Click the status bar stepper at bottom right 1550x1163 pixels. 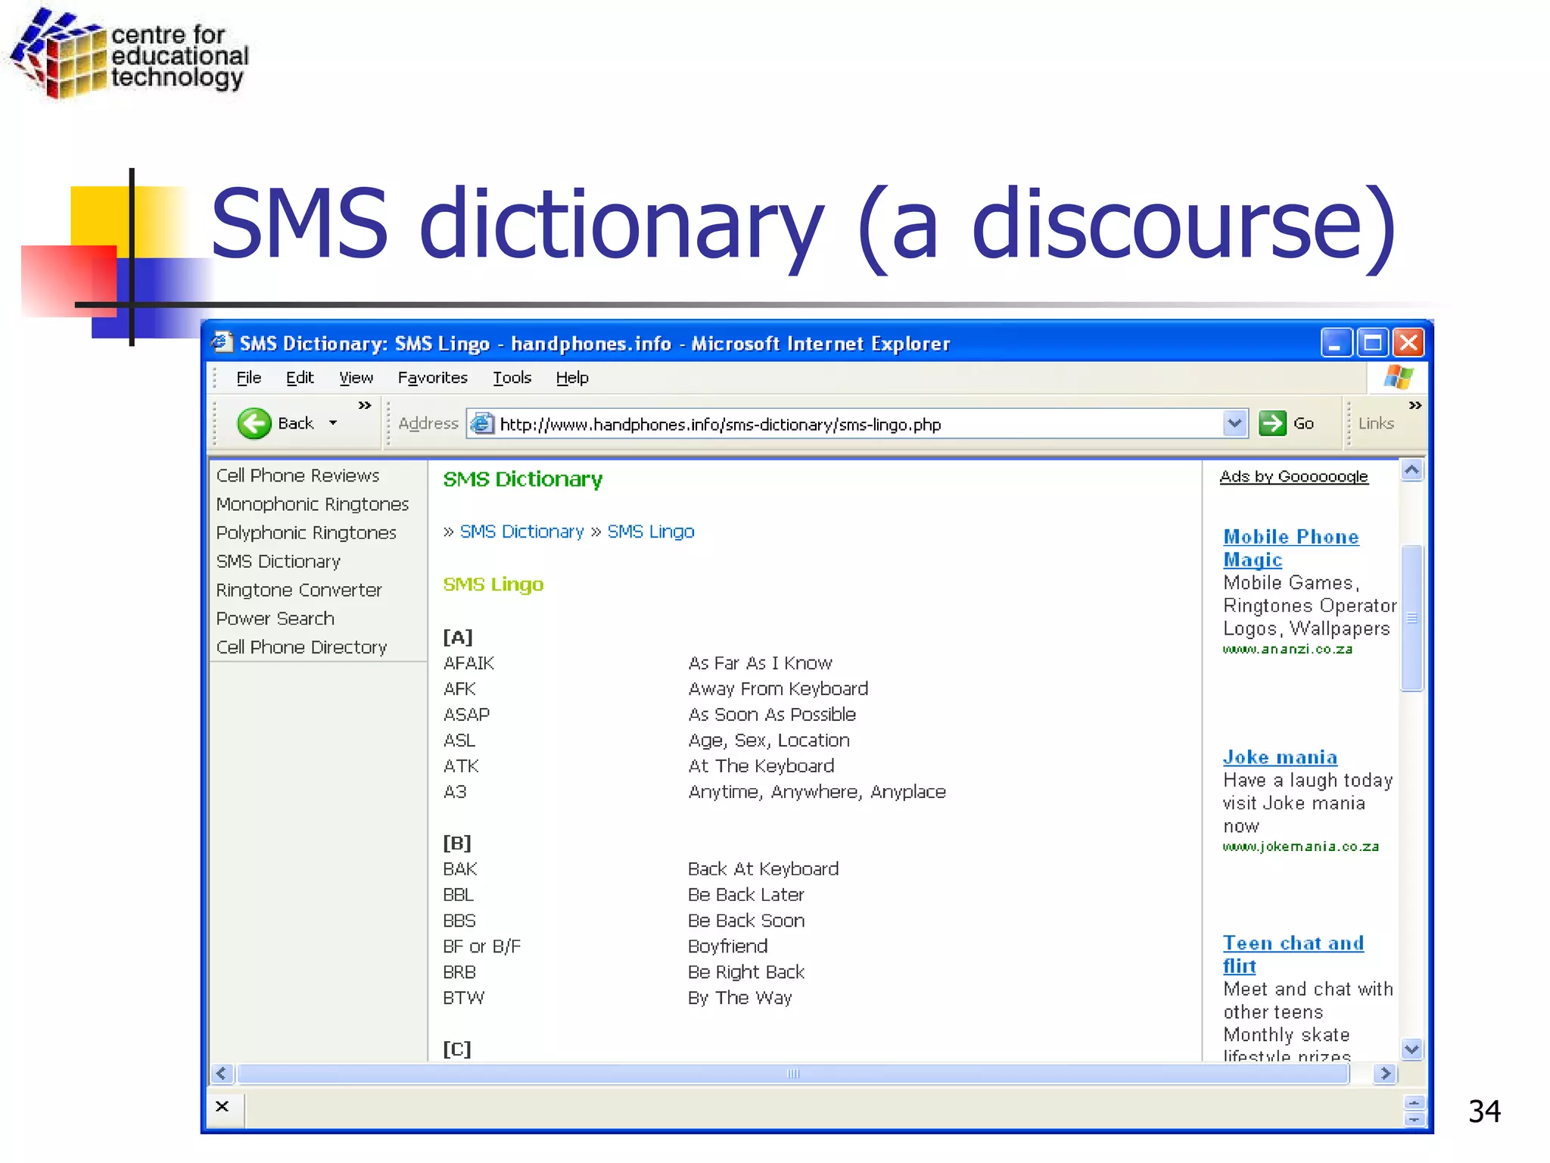[x=1413, y=1110]
